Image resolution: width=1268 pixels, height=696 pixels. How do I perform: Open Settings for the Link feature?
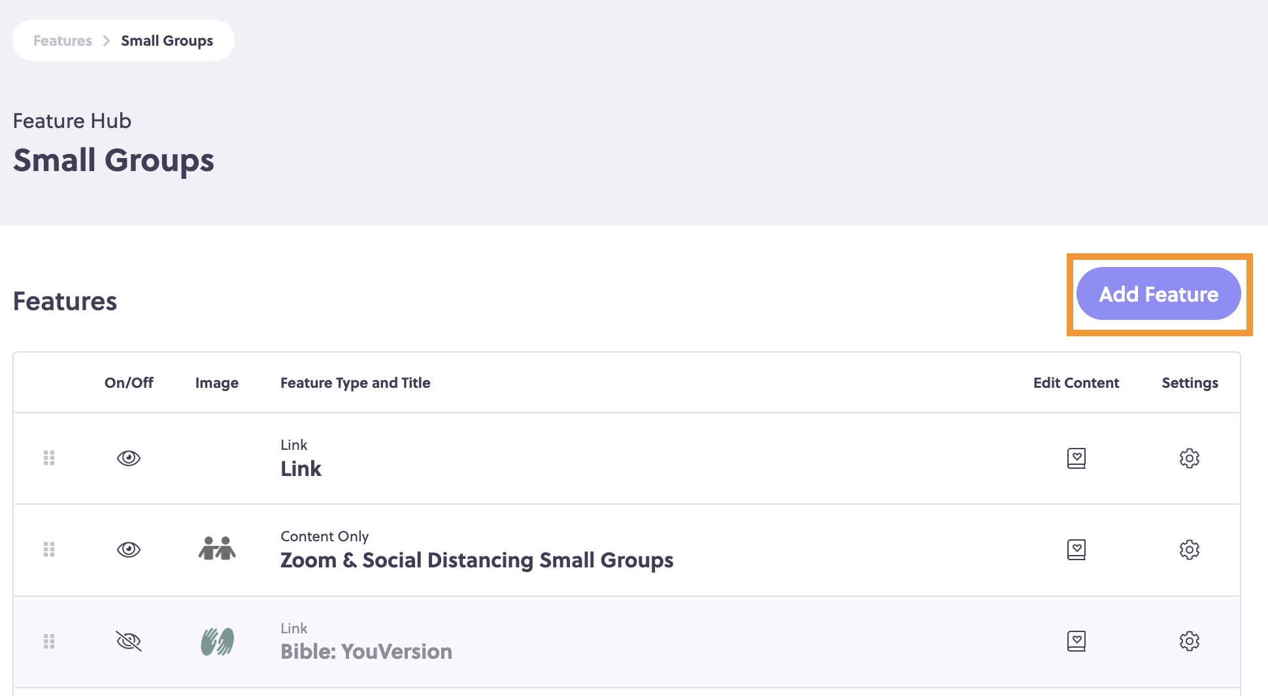1190,458
